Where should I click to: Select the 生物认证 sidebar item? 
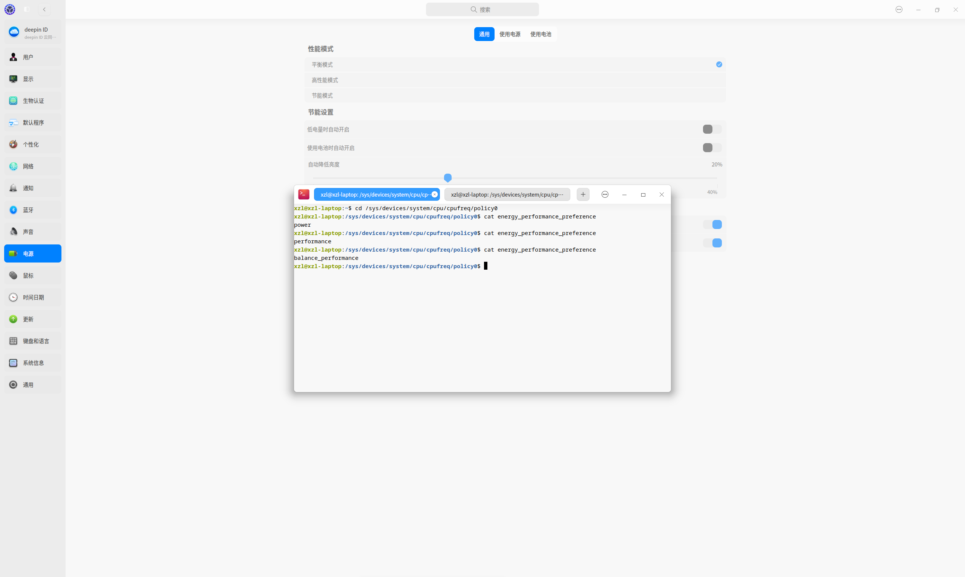click(32, 100)
